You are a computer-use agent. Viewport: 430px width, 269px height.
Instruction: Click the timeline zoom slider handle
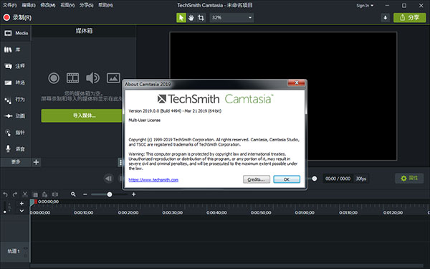[x=110, y=194]
